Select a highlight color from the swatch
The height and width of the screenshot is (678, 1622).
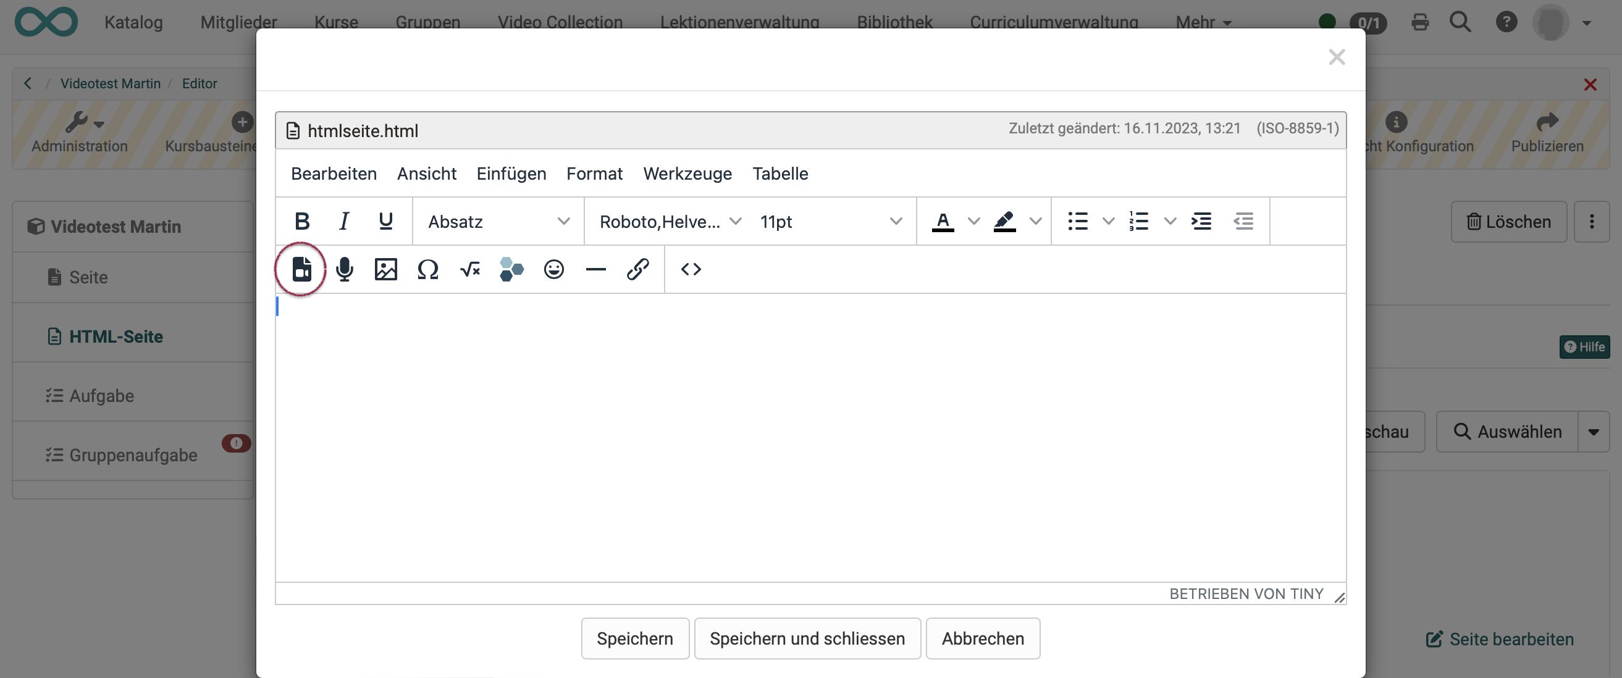pyautogui.click(x=1006, y=221)
